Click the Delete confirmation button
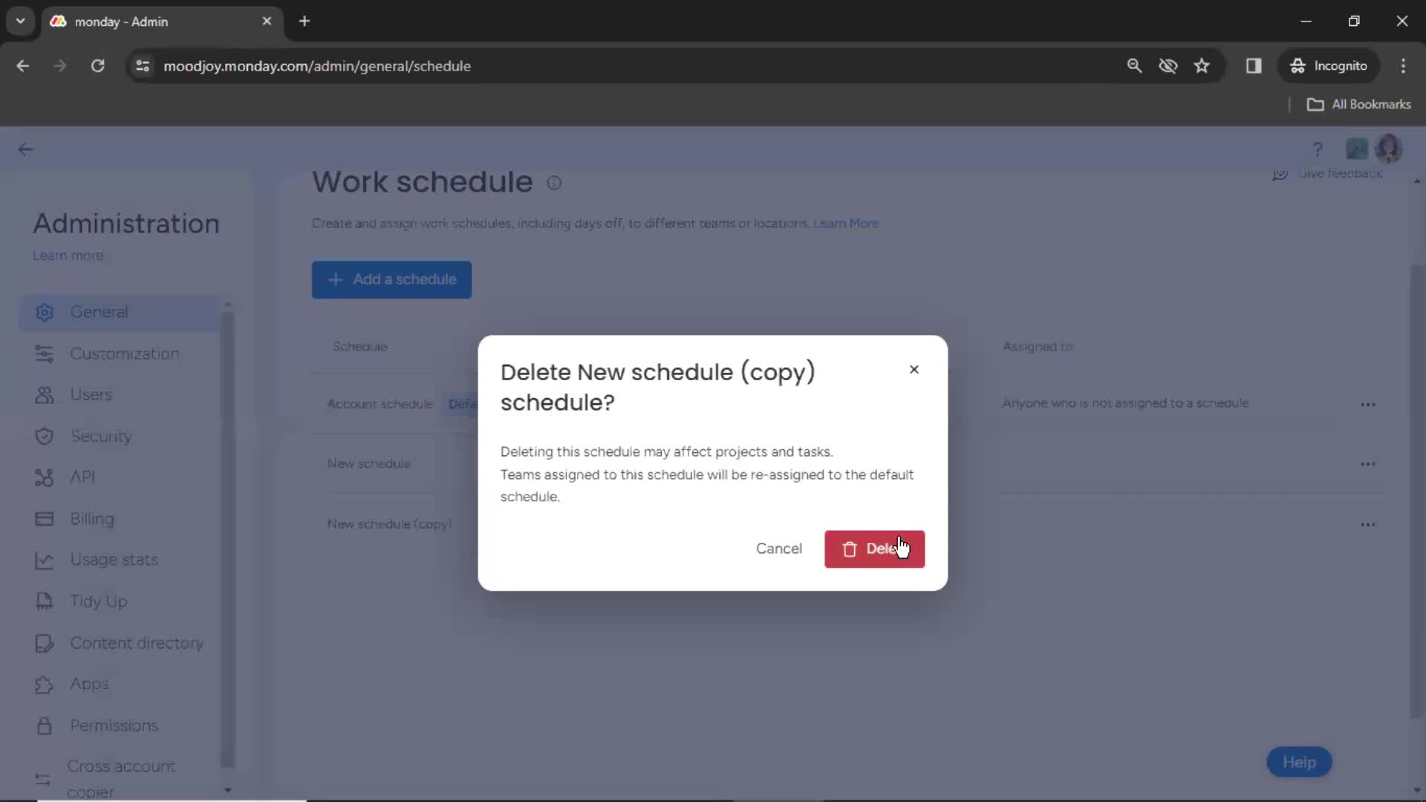The width and height of the screenshot is (1426, 802). tap(873, 548)
